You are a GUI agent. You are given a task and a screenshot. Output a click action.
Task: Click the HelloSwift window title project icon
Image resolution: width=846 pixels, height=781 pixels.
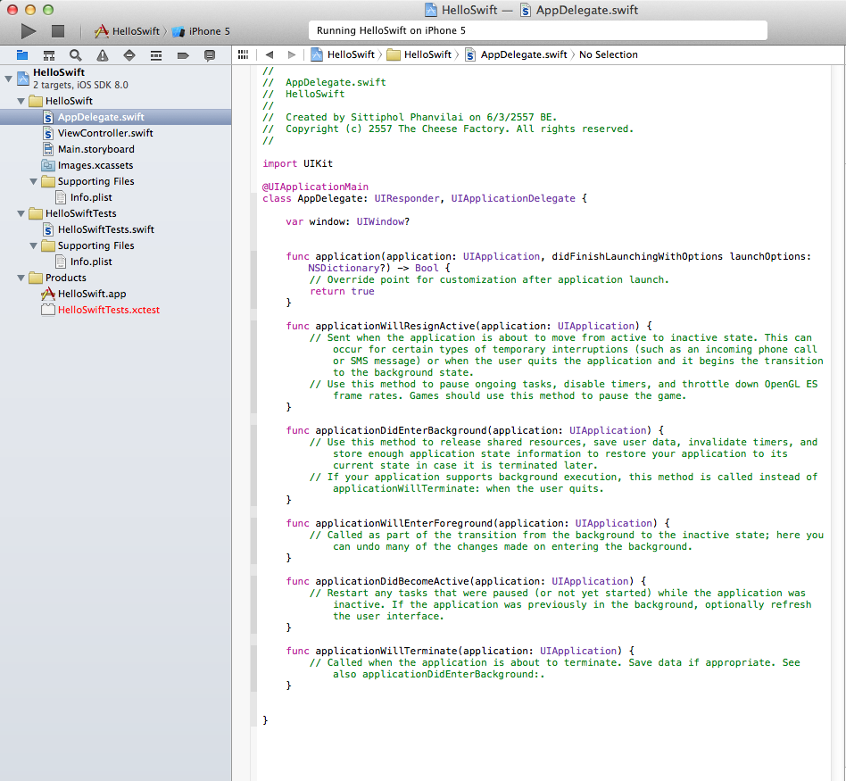tap(430, 10)
